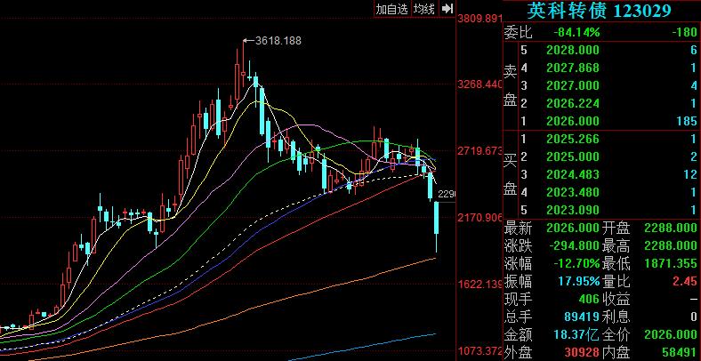Click the 加自选 add-to-watchlist button
701x361 pixels.
(x=391, y=9)
